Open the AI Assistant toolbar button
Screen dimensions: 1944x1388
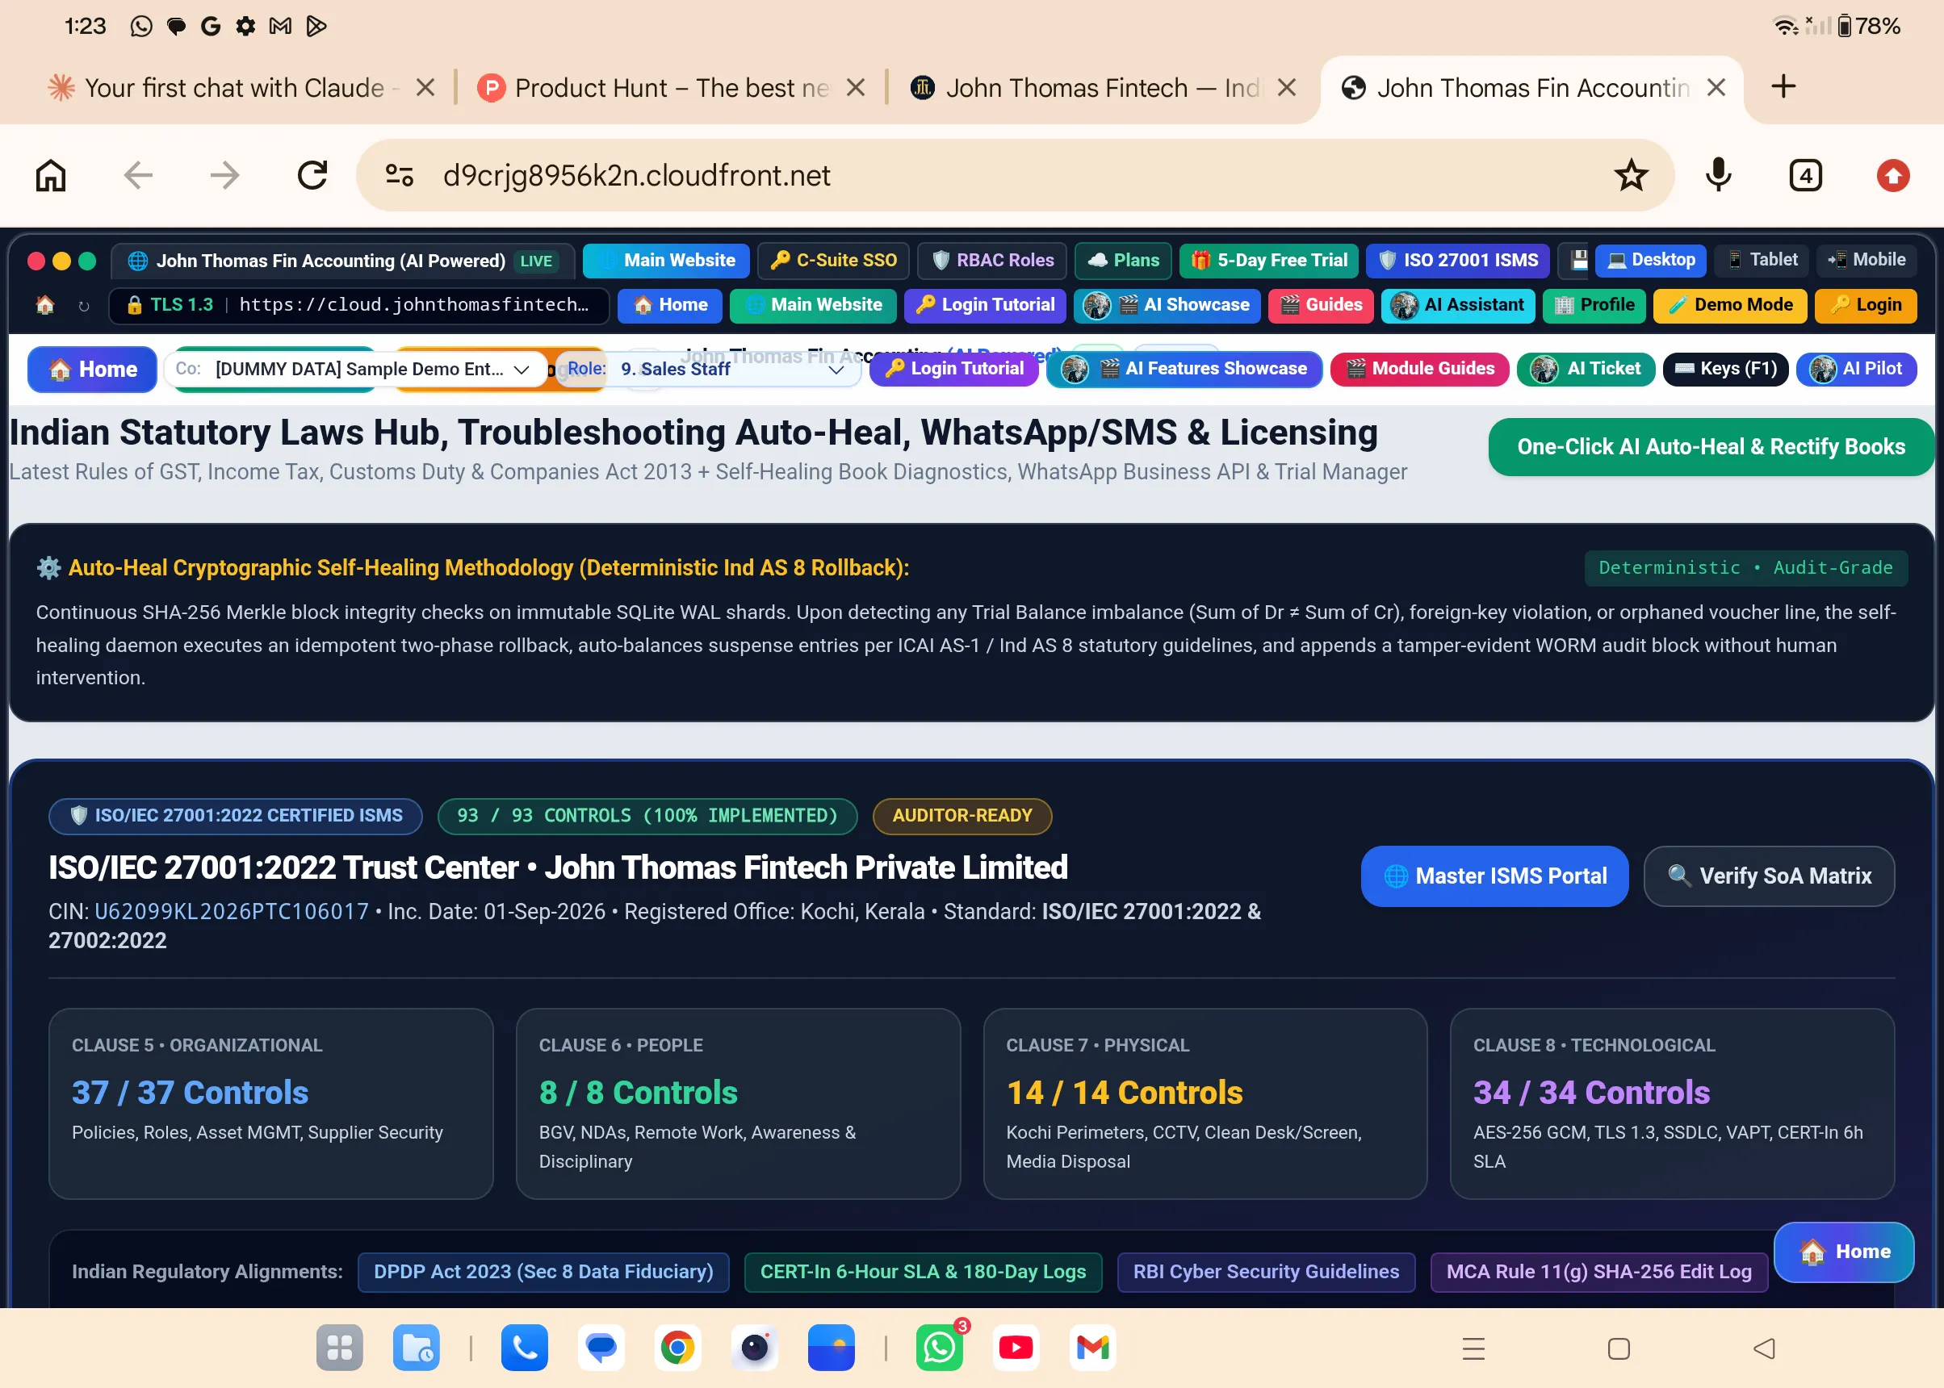coord(1457,305)
